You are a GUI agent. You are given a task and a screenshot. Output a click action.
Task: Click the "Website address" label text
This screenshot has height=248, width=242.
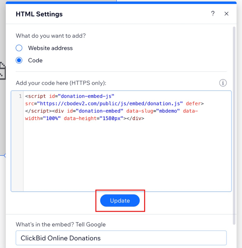click(50, 48)
